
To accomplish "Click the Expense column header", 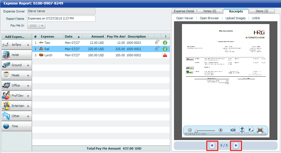I will [x=51, y=36].
